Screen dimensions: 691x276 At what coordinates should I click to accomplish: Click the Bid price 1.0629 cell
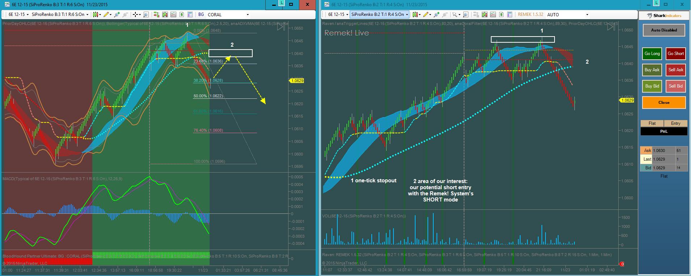(664, 168)
